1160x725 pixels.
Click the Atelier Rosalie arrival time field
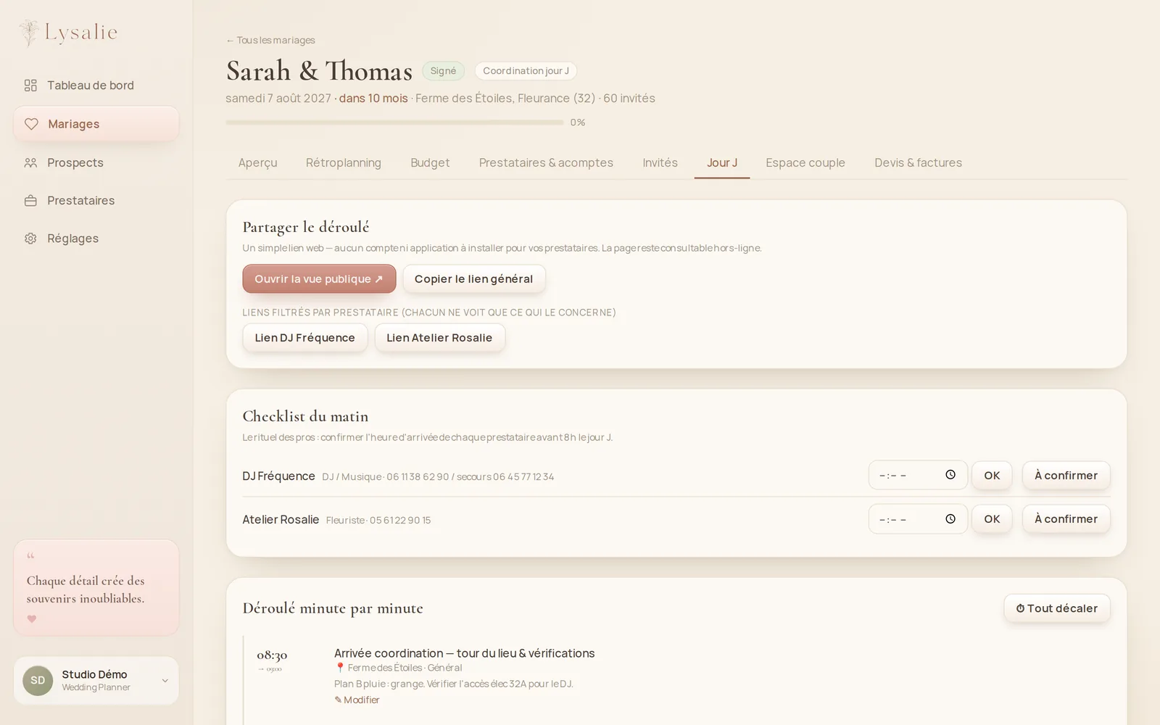click(x=918, y=519)
